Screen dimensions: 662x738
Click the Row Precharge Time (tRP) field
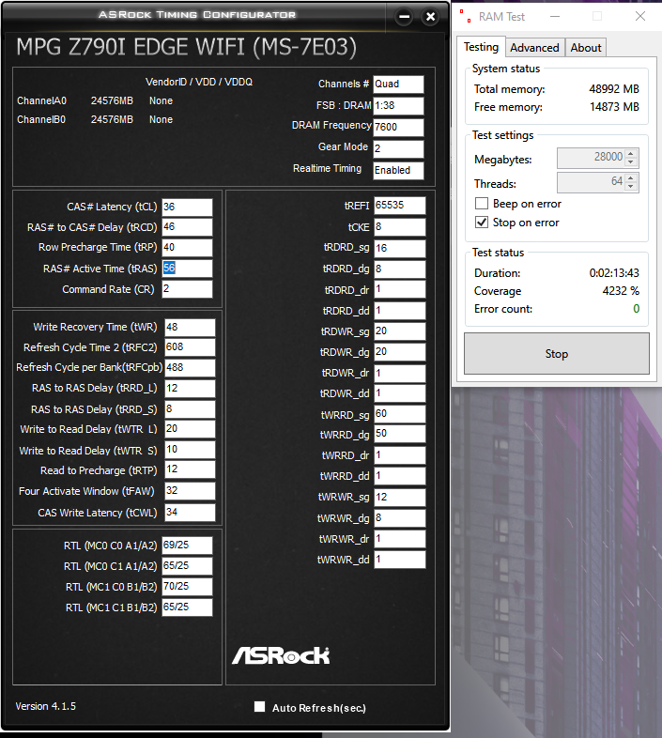[187, 248]
